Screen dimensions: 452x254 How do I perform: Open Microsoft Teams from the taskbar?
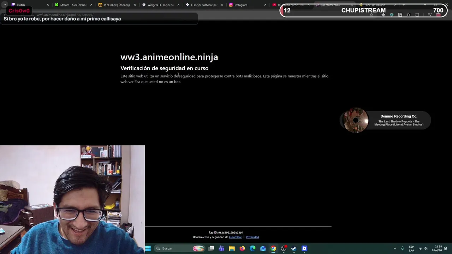point(221,248)
